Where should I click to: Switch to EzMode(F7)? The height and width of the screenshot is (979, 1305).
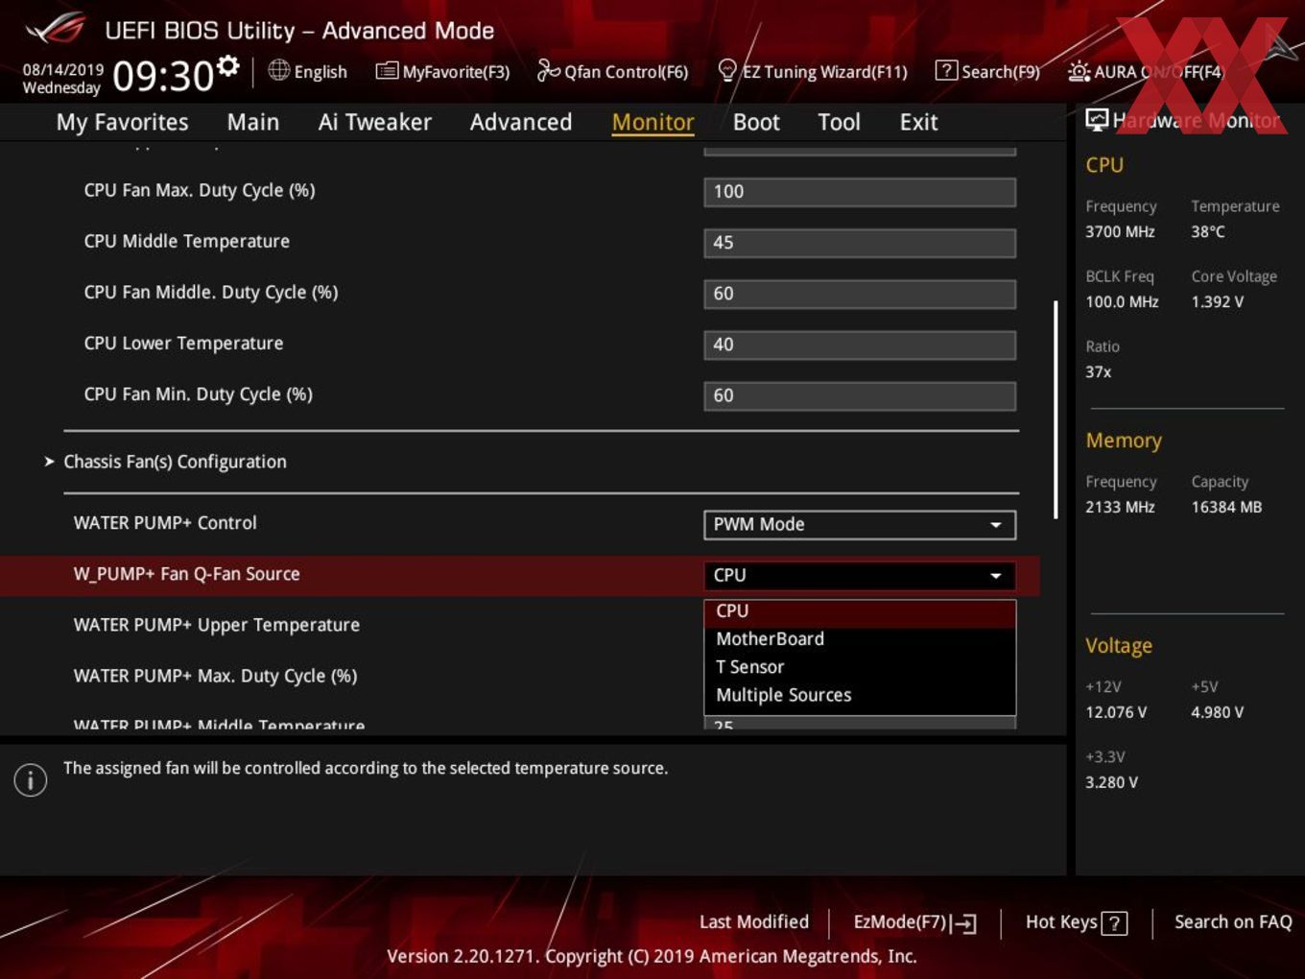point(914,922)
